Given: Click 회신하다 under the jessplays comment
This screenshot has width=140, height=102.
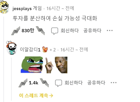Looking at the screenshot, I should [70, 30].
